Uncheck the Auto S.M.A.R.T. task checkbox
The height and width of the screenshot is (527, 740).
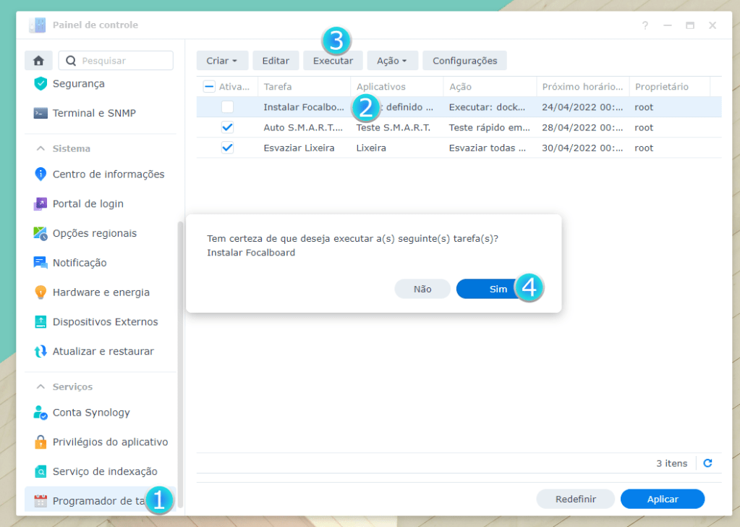(x=227, y=127)
